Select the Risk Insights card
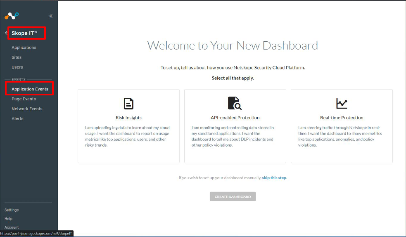406x237 pixels. [x=128, y=126]
